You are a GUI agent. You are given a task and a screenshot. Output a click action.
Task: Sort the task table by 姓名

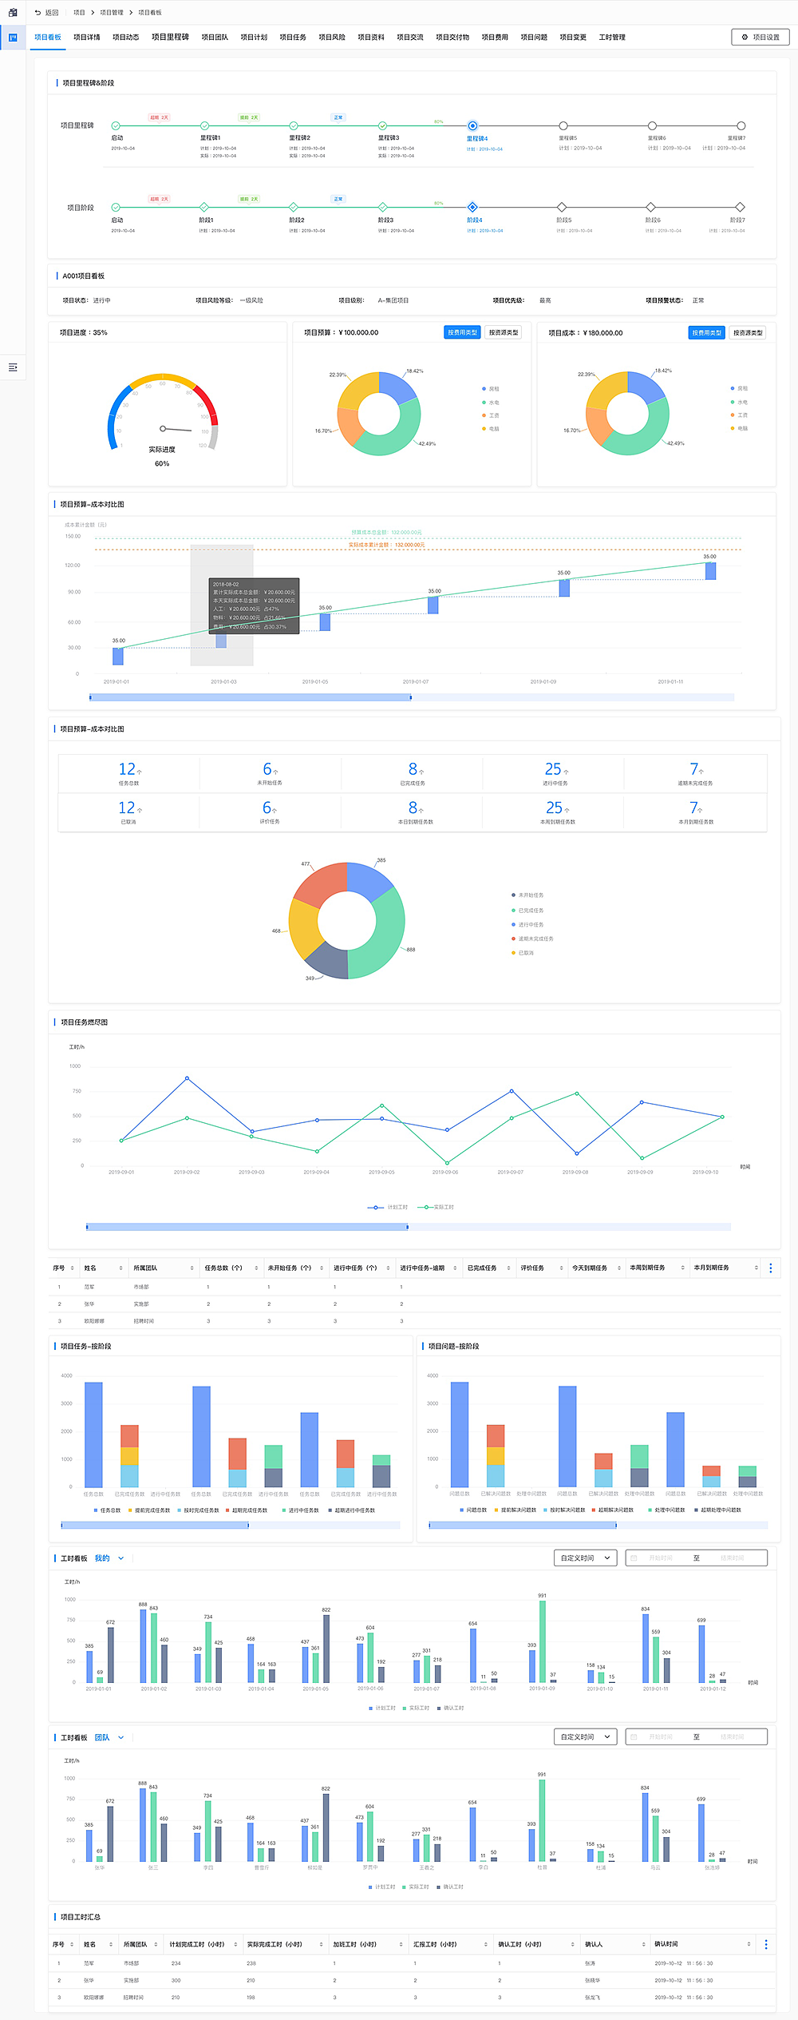pos(121,1268)
